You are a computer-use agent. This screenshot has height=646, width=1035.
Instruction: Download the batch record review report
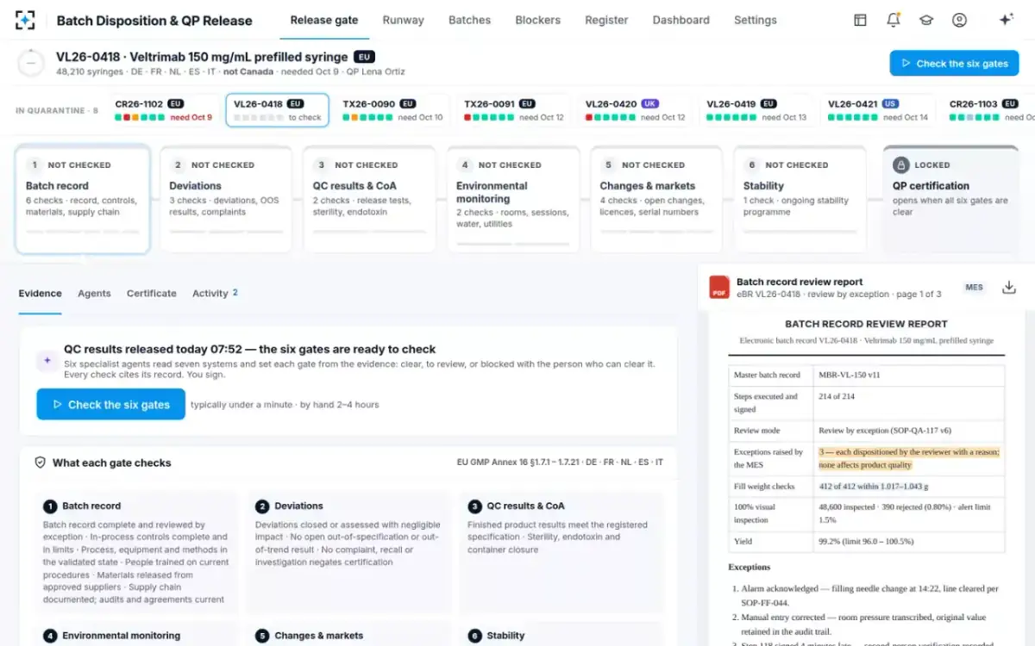tap(1008, 288)
